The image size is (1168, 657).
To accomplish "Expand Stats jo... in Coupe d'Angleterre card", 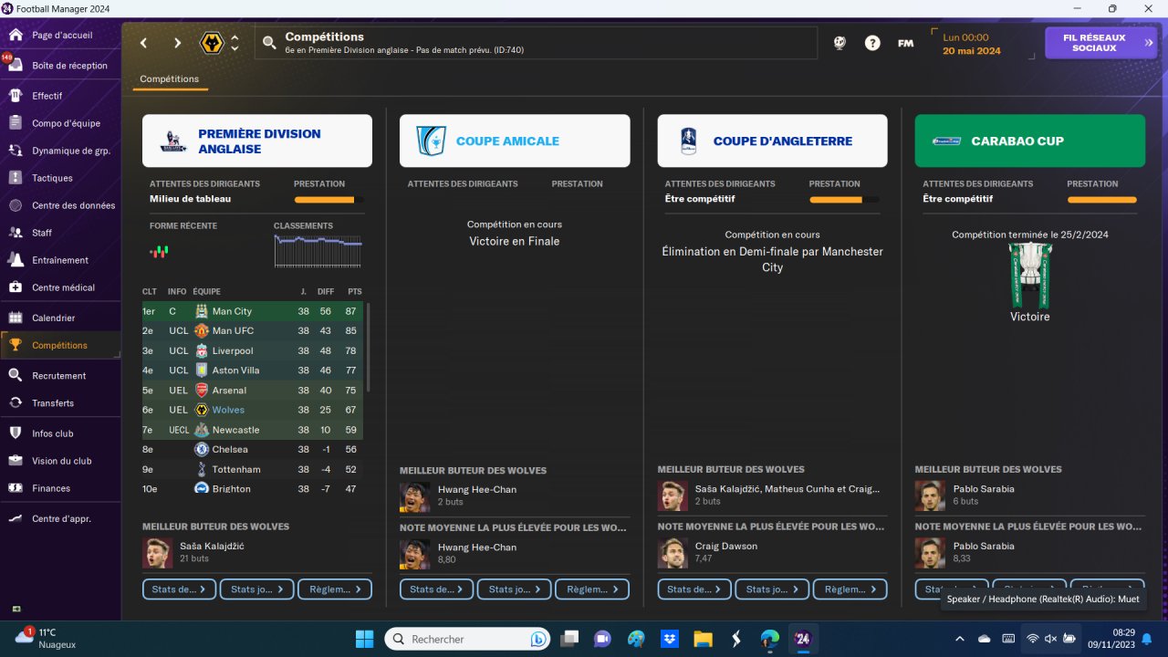I will click(772, 589).
